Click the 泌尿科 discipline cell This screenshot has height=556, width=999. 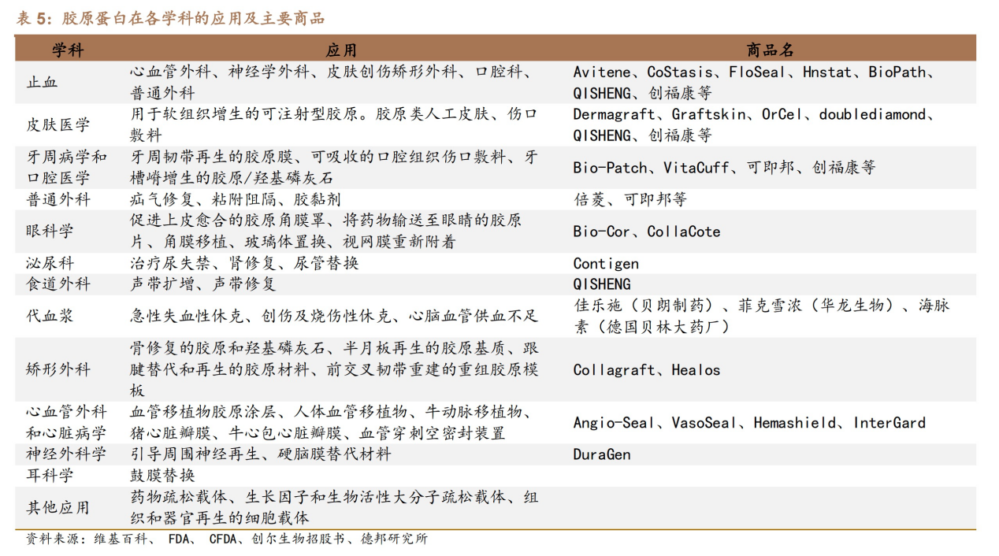pyautogui.click(x=50, y=263)
